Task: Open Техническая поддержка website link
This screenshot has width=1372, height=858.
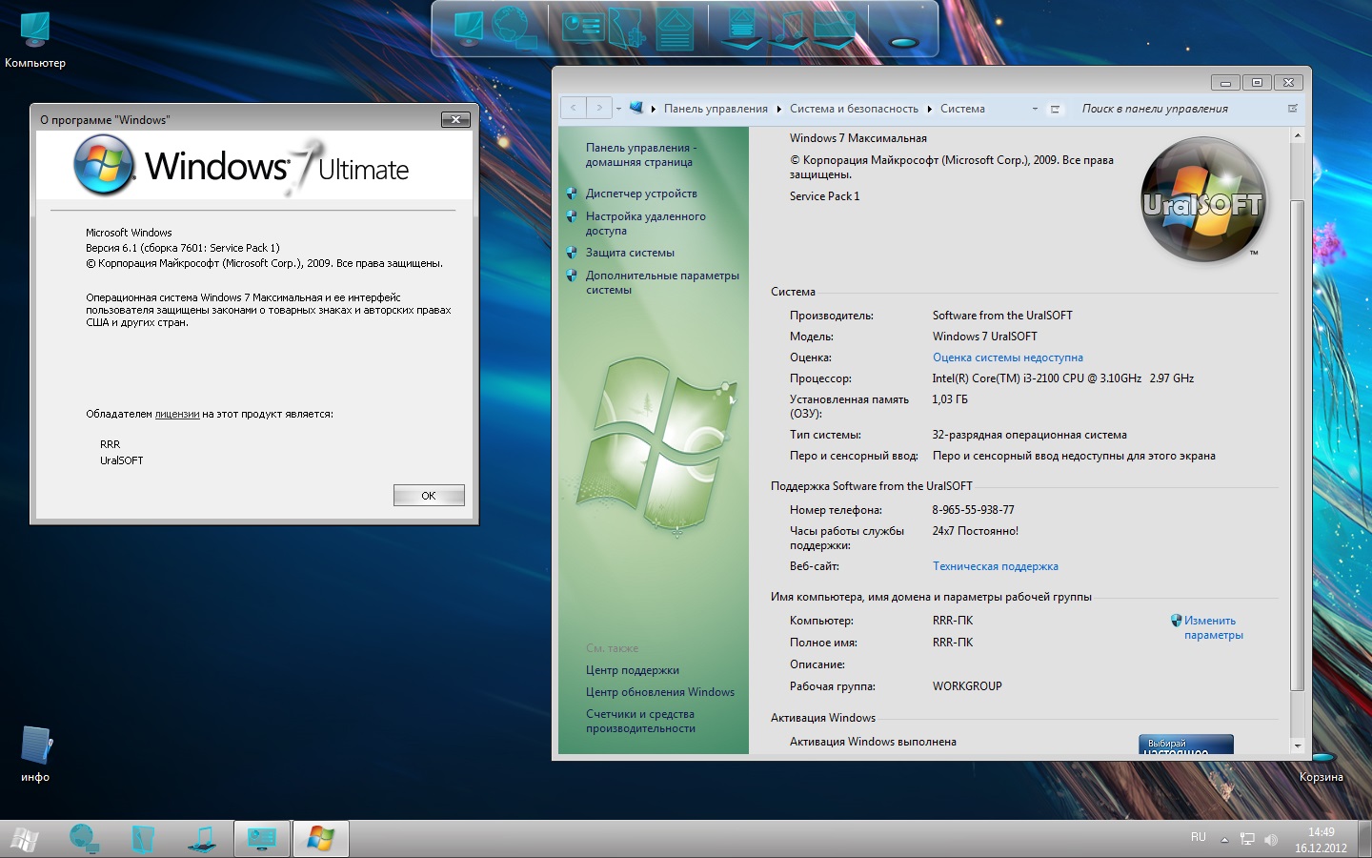Action: click(996, 566)
